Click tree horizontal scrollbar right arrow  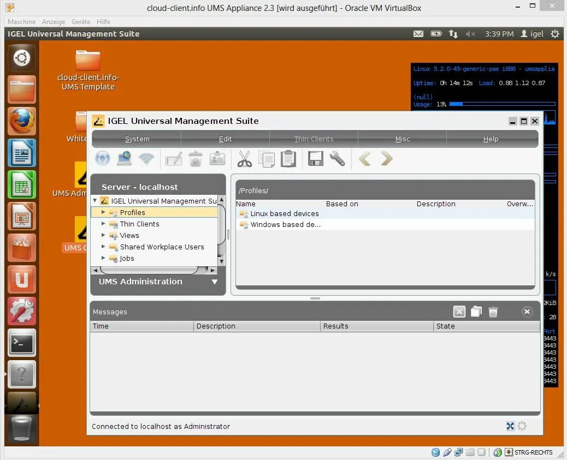212,270
